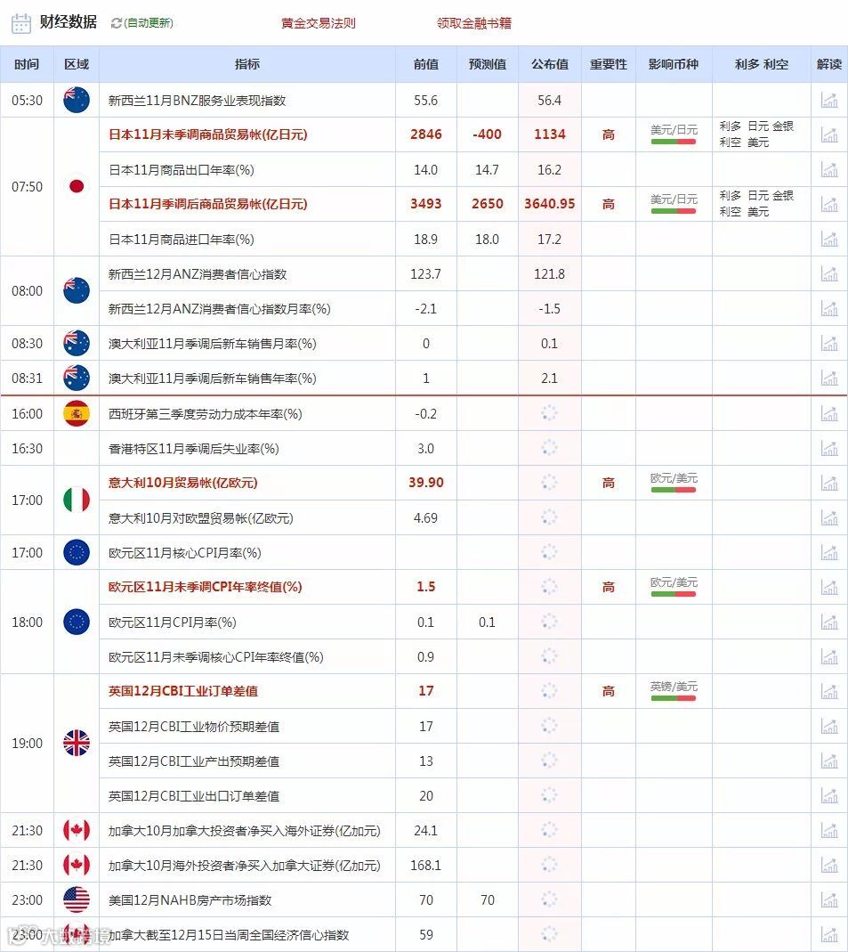The height and width of the screenshot is (952, 848).
Task: Click the 自动更新 label
Action: pos(149,23)
